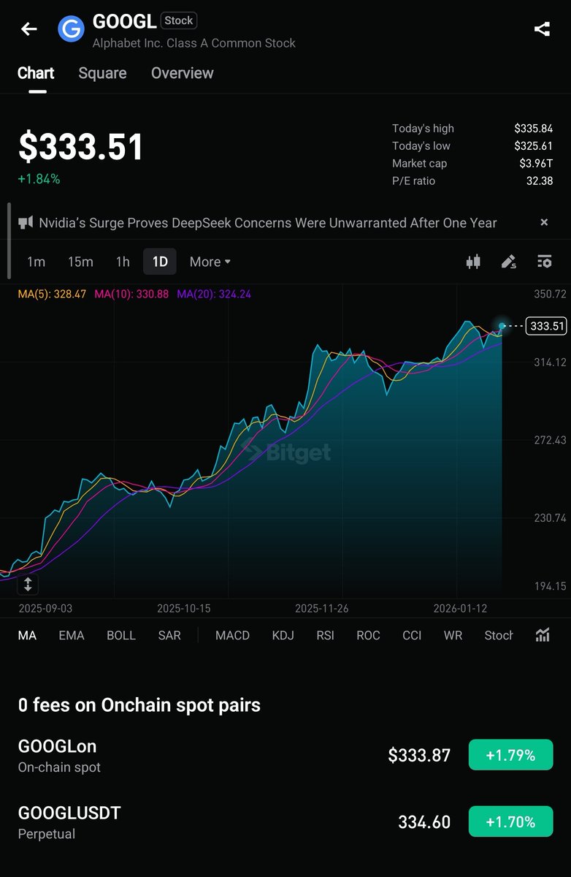This screenshot has height=877, width=571.
Task: Tap the 333.51 current price marker
Action: click(547, 326)
